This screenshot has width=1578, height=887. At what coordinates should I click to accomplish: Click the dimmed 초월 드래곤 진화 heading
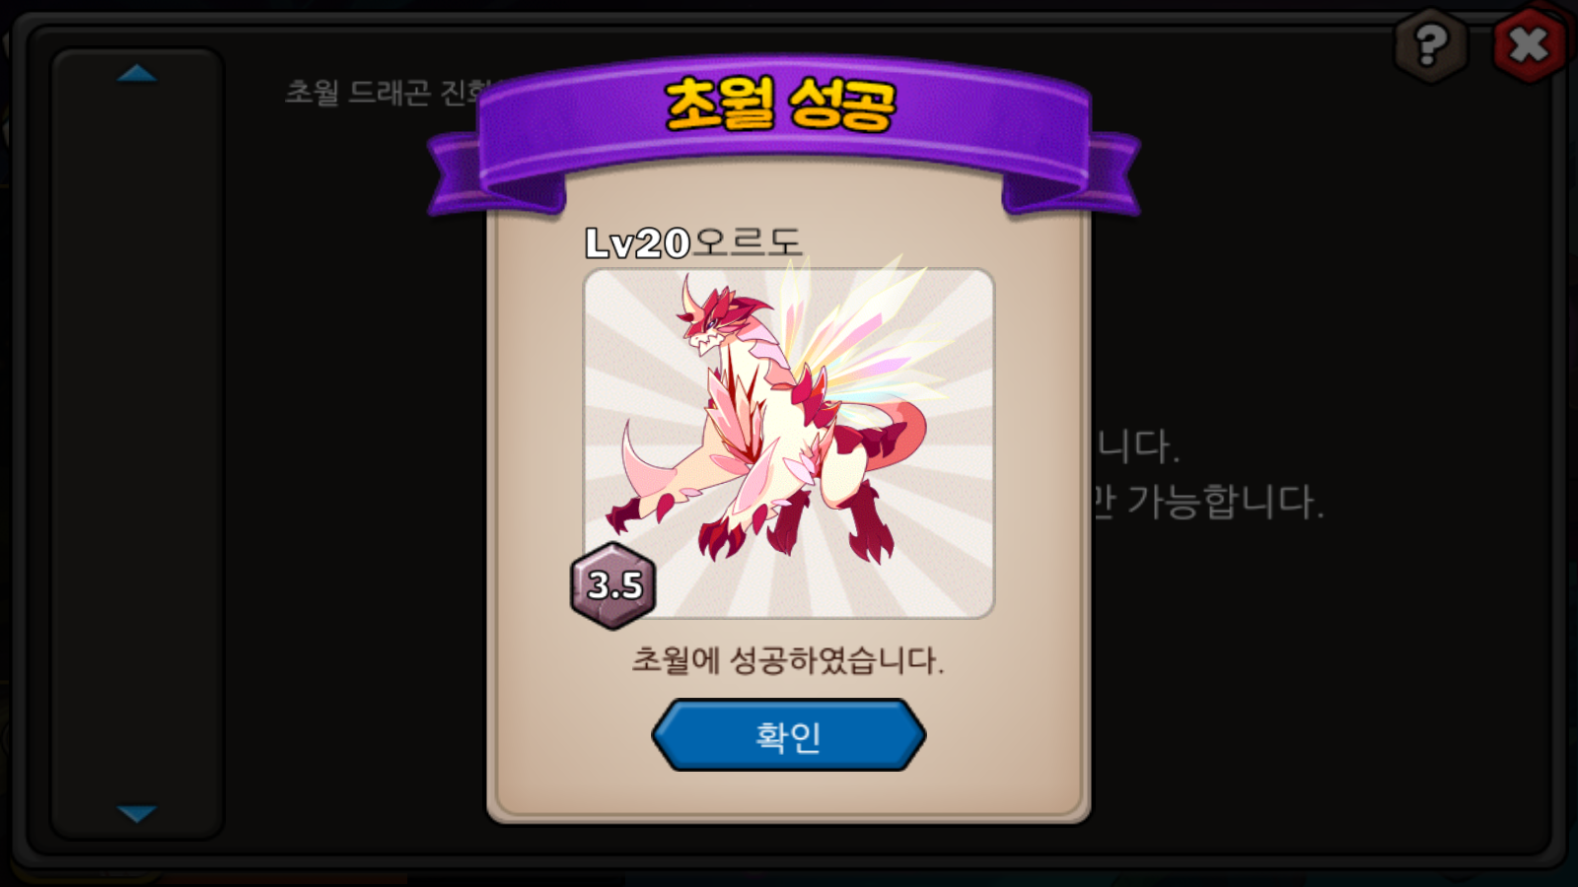coord(385,92)
